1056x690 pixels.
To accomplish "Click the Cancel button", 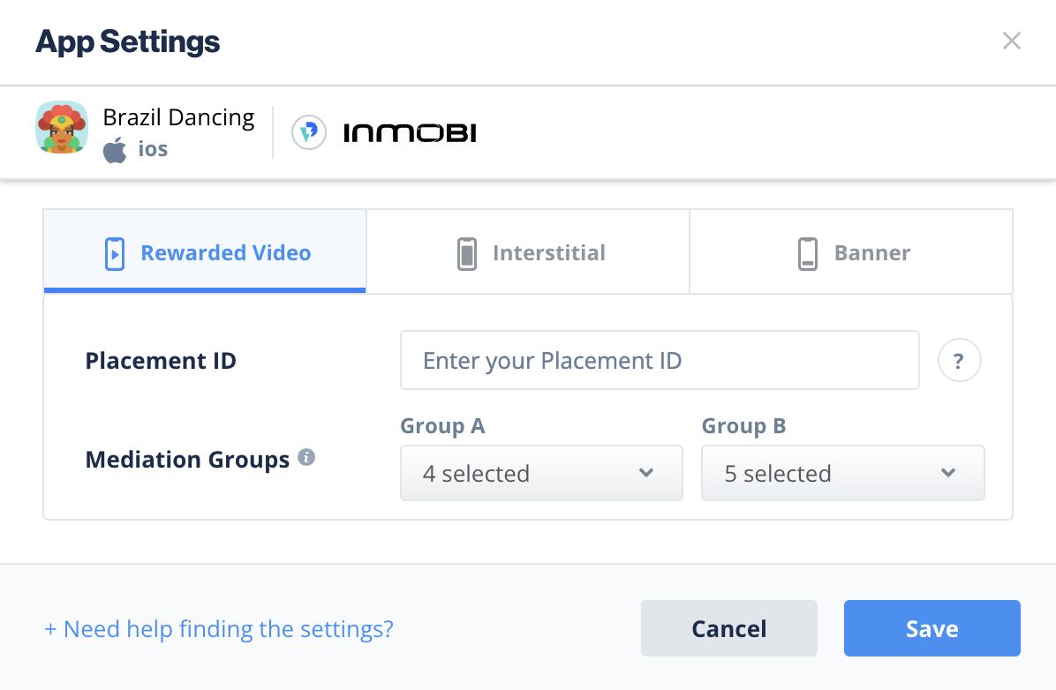I will [x=729, y=628].
